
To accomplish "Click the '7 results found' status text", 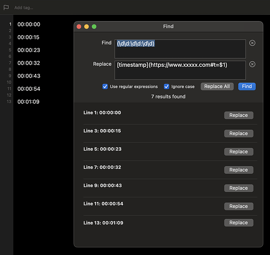I will point(169,96).
